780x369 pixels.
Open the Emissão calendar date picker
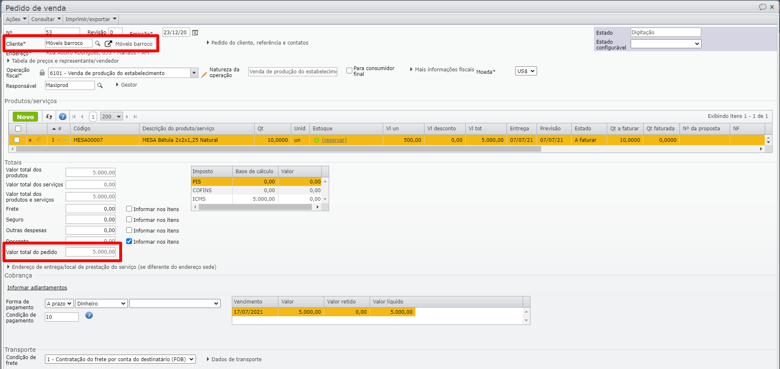click(x=196, y=33)
